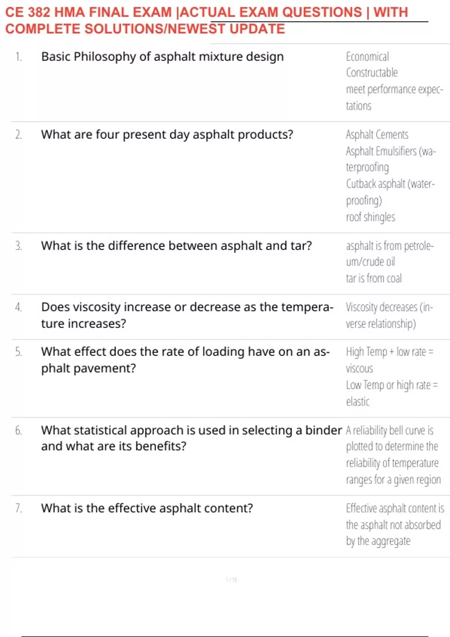Click the 'Viscosity decreases' answer

pyautogui.click(x=389, y=315)
